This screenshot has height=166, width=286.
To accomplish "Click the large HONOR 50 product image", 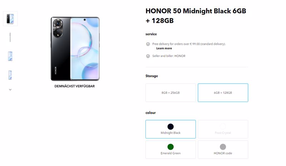I will (x=75, y=49).
